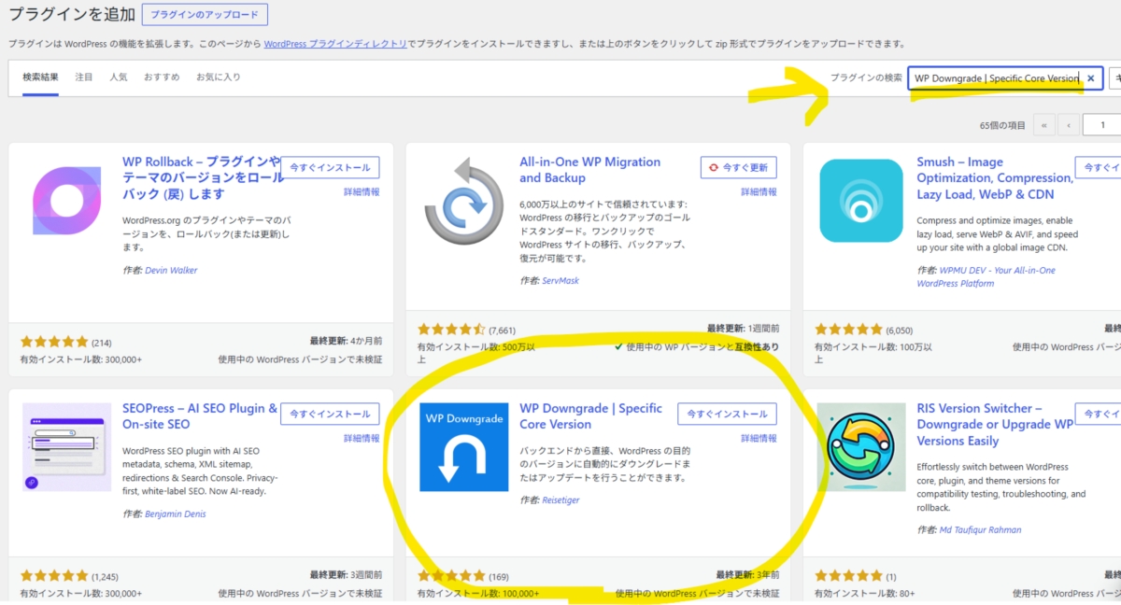Click the All-in-One WP Migration plugin icon

click(464, 200)
